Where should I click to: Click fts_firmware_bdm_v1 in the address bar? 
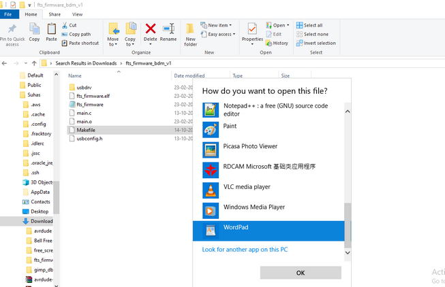(x=149, y=63)
